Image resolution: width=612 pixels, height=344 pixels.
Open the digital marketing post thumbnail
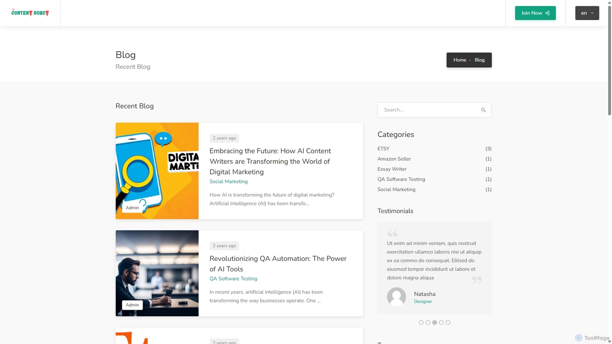(157, 171)
